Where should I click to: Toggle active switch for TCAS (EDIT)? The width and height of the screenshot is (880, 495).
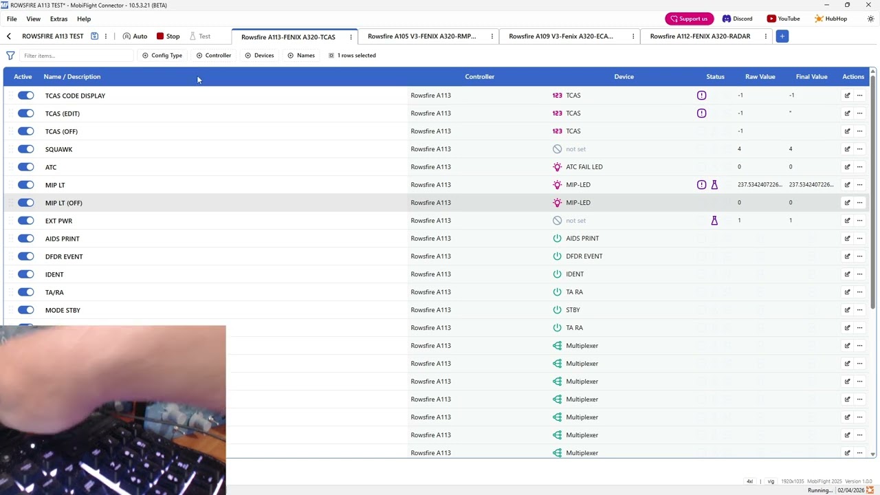(x=26, y=113)
